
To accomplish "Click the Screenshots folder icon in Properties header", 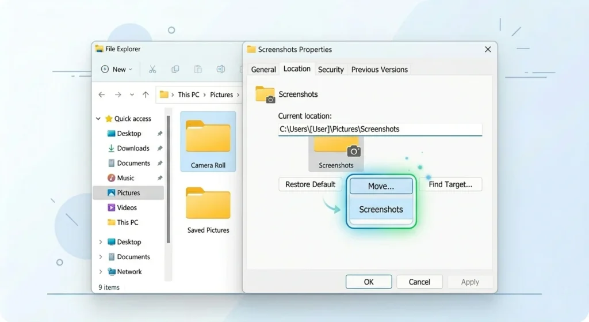I will coord(265,94).
